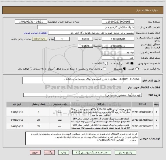Viewport: 166px width, 160px height.
Task: Click item code 0971110088320164
Action: tap(142, 112)
